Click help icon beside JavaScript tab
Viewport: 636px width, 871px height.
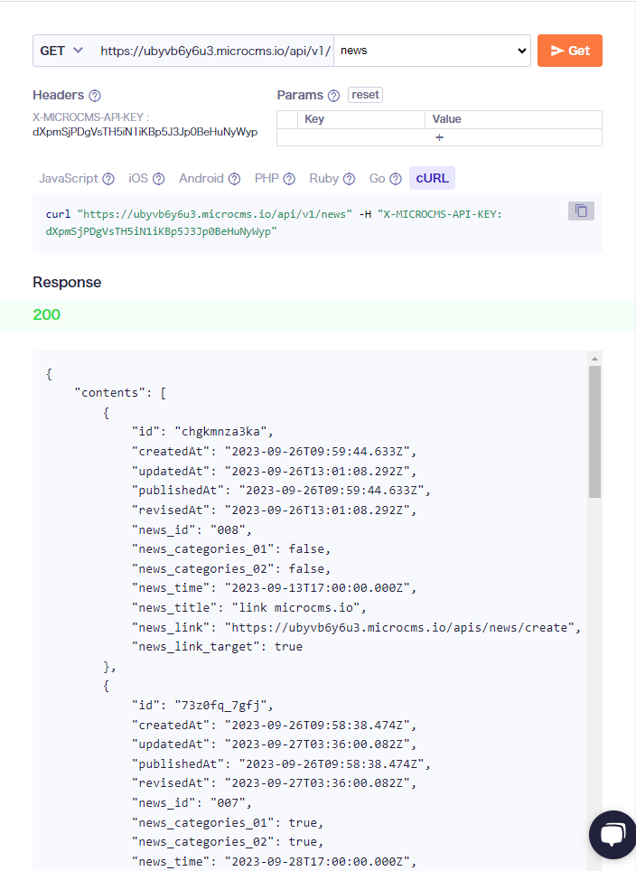(108, 179)
